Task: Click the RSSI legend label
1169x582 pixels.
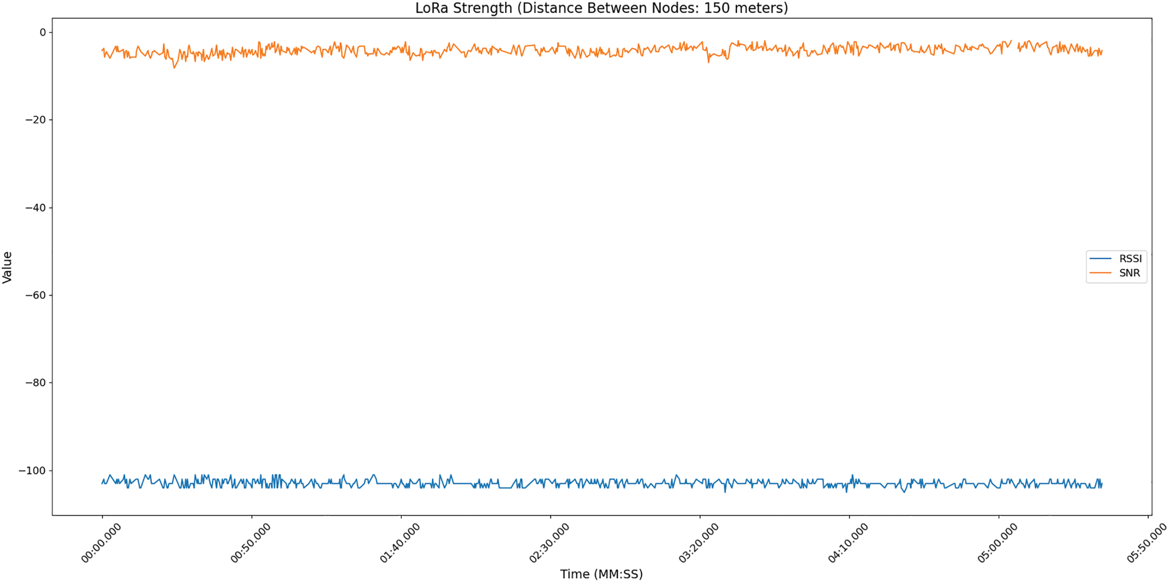Action: [1130, 259]
